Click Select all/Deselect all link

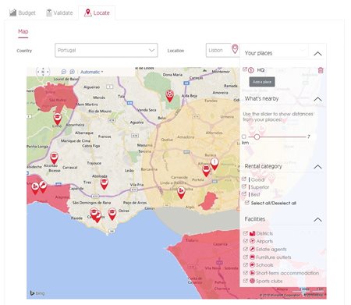(x=274, y=203)
